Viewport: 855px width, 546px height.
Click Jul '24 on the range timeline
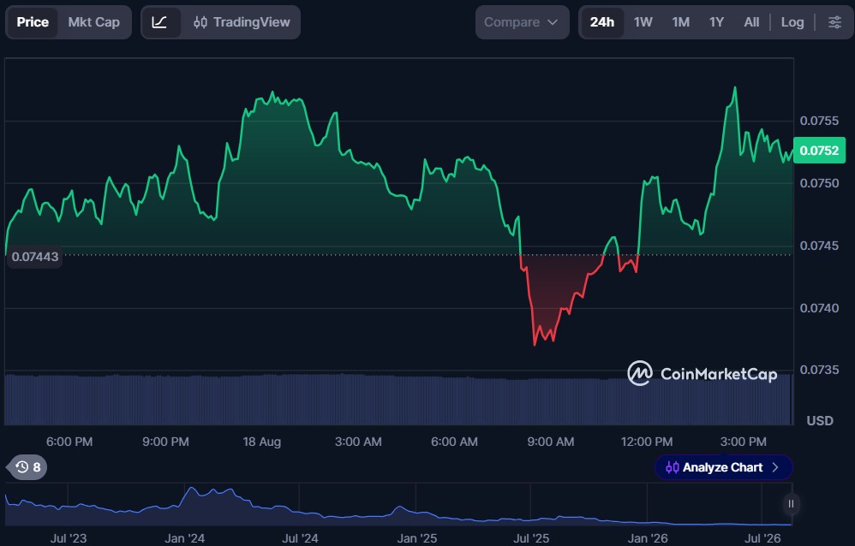pyautogui.click(x=300, y=538)
